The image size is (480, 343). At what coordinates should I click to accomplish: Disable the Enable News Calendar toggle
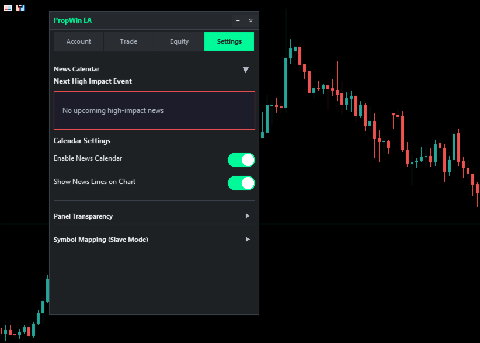coord(241,160)
